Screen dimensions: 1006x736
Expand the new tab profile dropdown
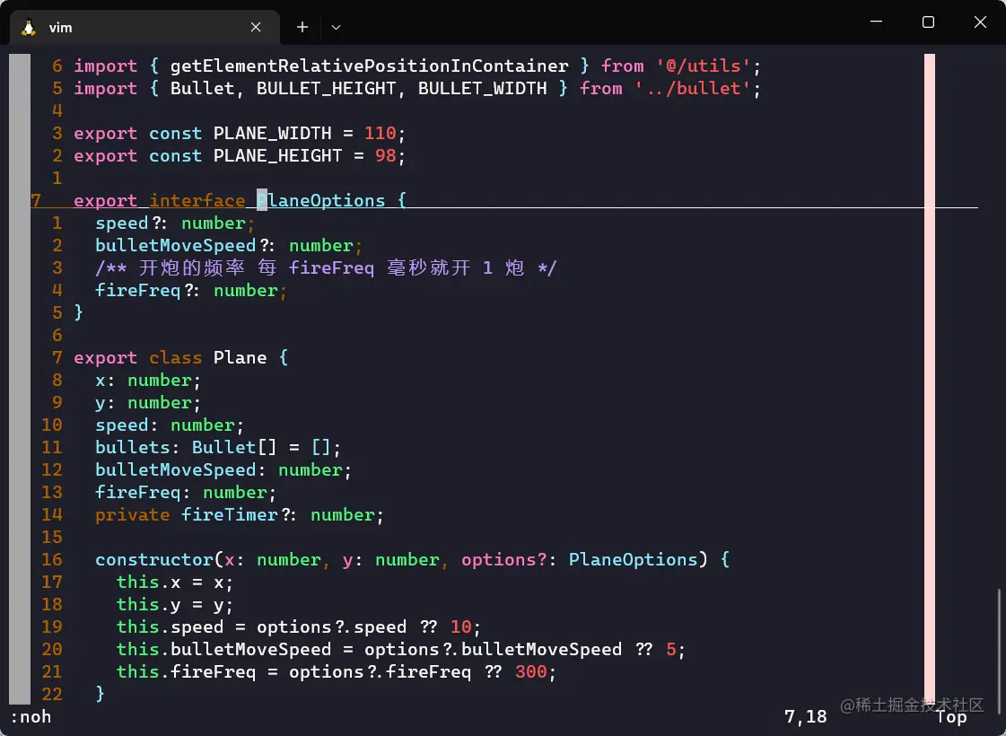pyautogui.click(x=336, y=27)
